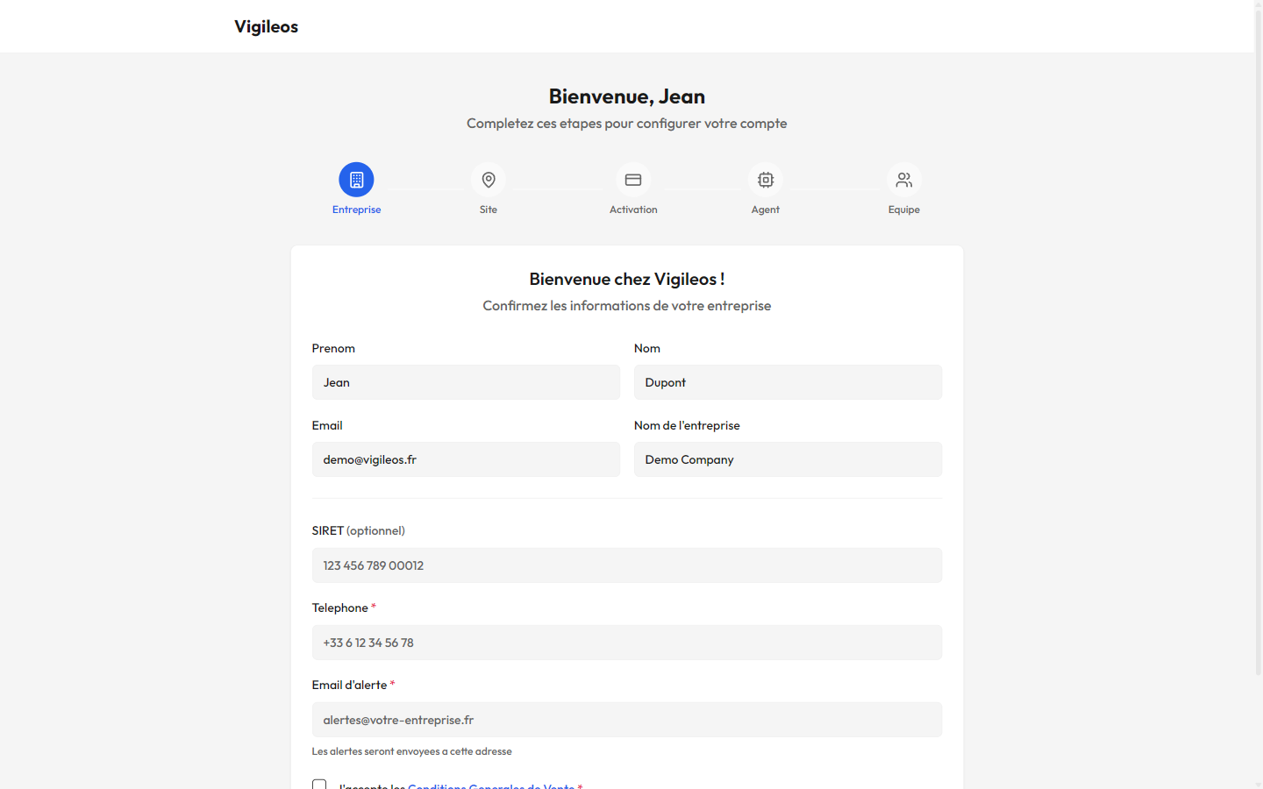Click the Nom de l'entreprise field
Image resolution: width=1263 pixels, height=789 pixels.
[x=788, y=459]
